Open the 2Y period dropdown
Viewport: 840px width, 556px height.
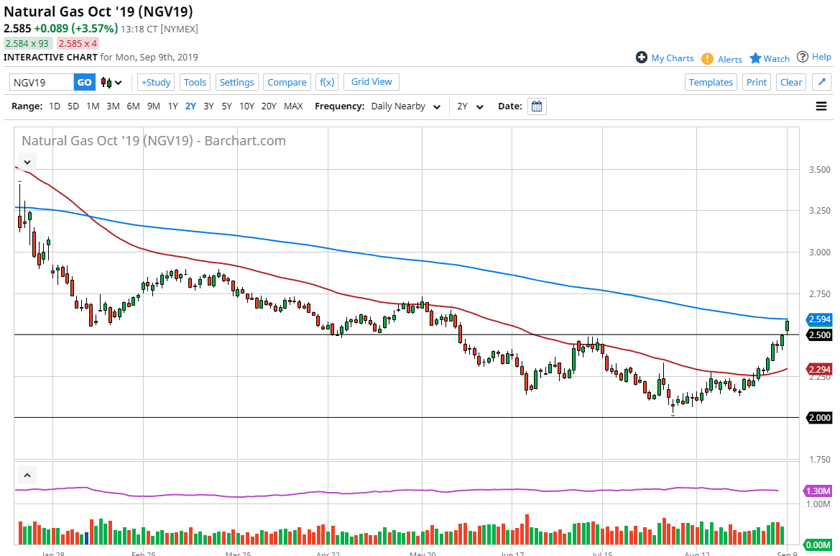tap(471, 106)
